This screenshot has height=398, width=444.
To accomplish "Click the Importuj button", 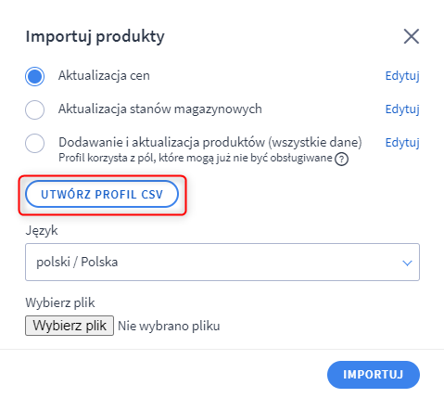I will 374,375.
